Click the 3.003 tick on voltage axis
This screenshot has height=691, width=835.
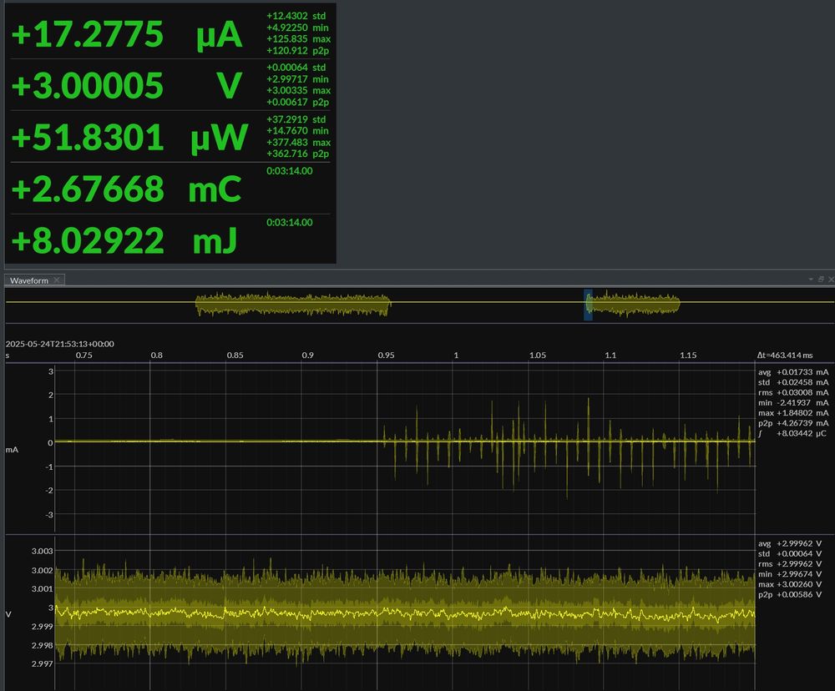42,551
